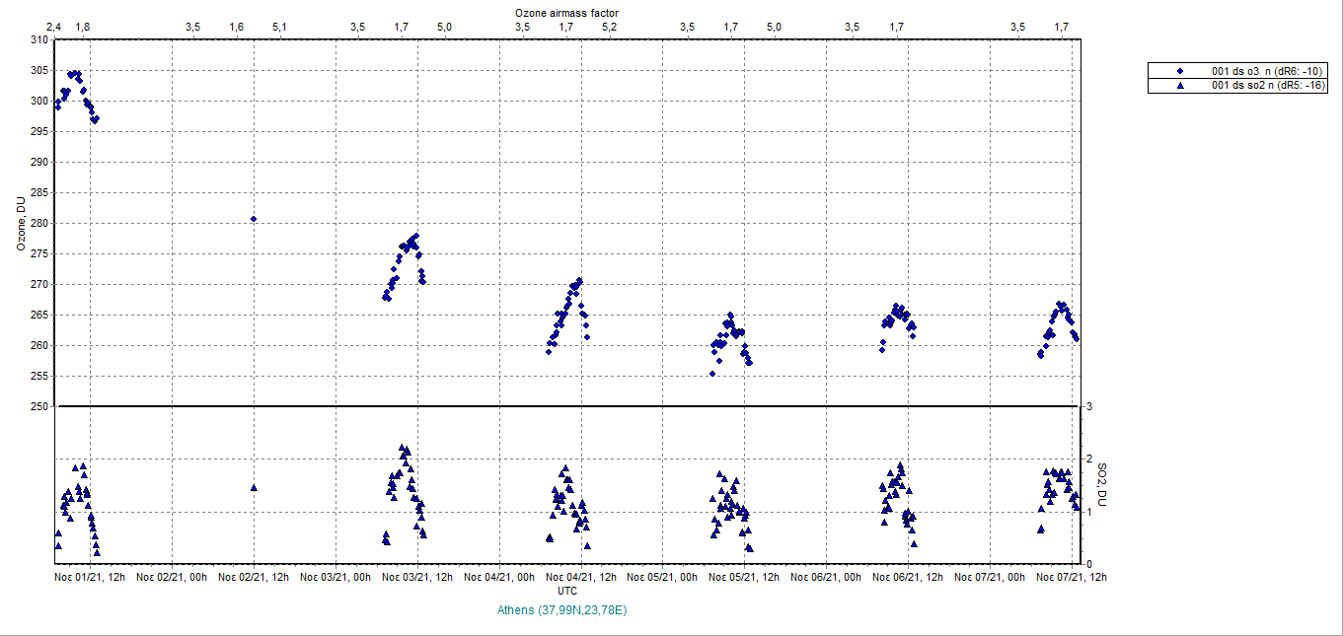1343x636 pixels.
Task: Click the 'Νοε 04/21, 00h' time tick label
Action: pos(501,577)
